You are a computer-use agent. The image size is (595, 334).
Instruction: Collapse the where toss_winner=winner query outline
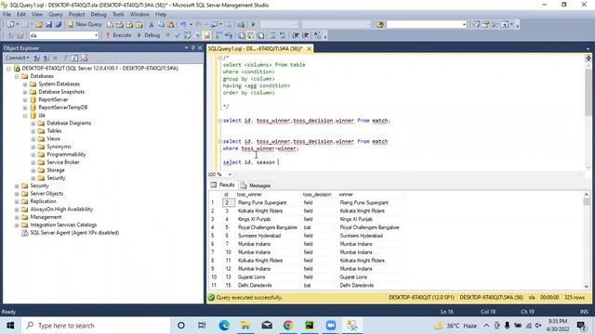click(219, 141)
